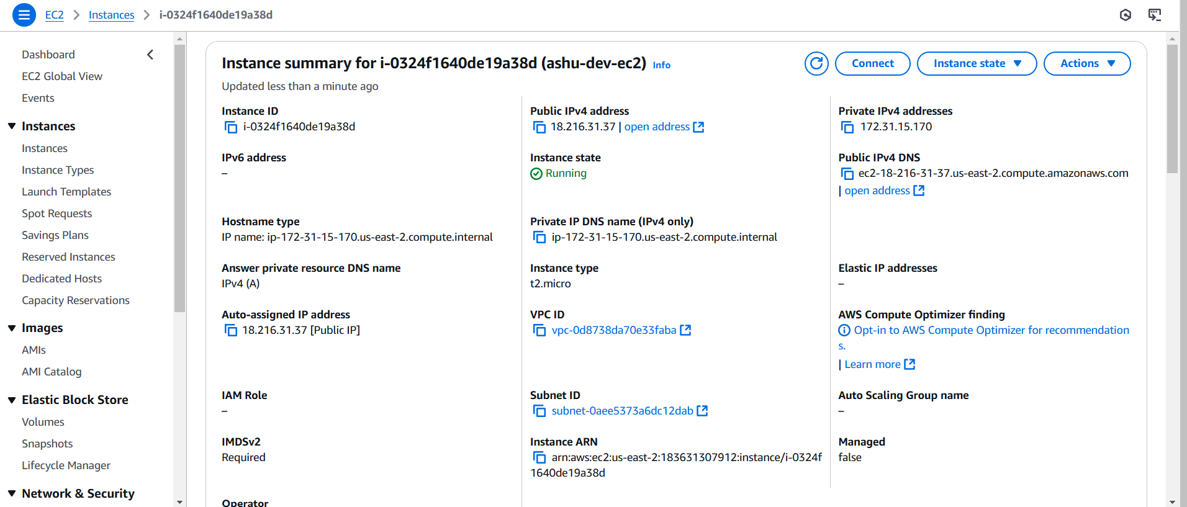Screen dimensions: 1187x507
Task: Open the main navigation hamburger menu
Action: click(x=24, y=15)
